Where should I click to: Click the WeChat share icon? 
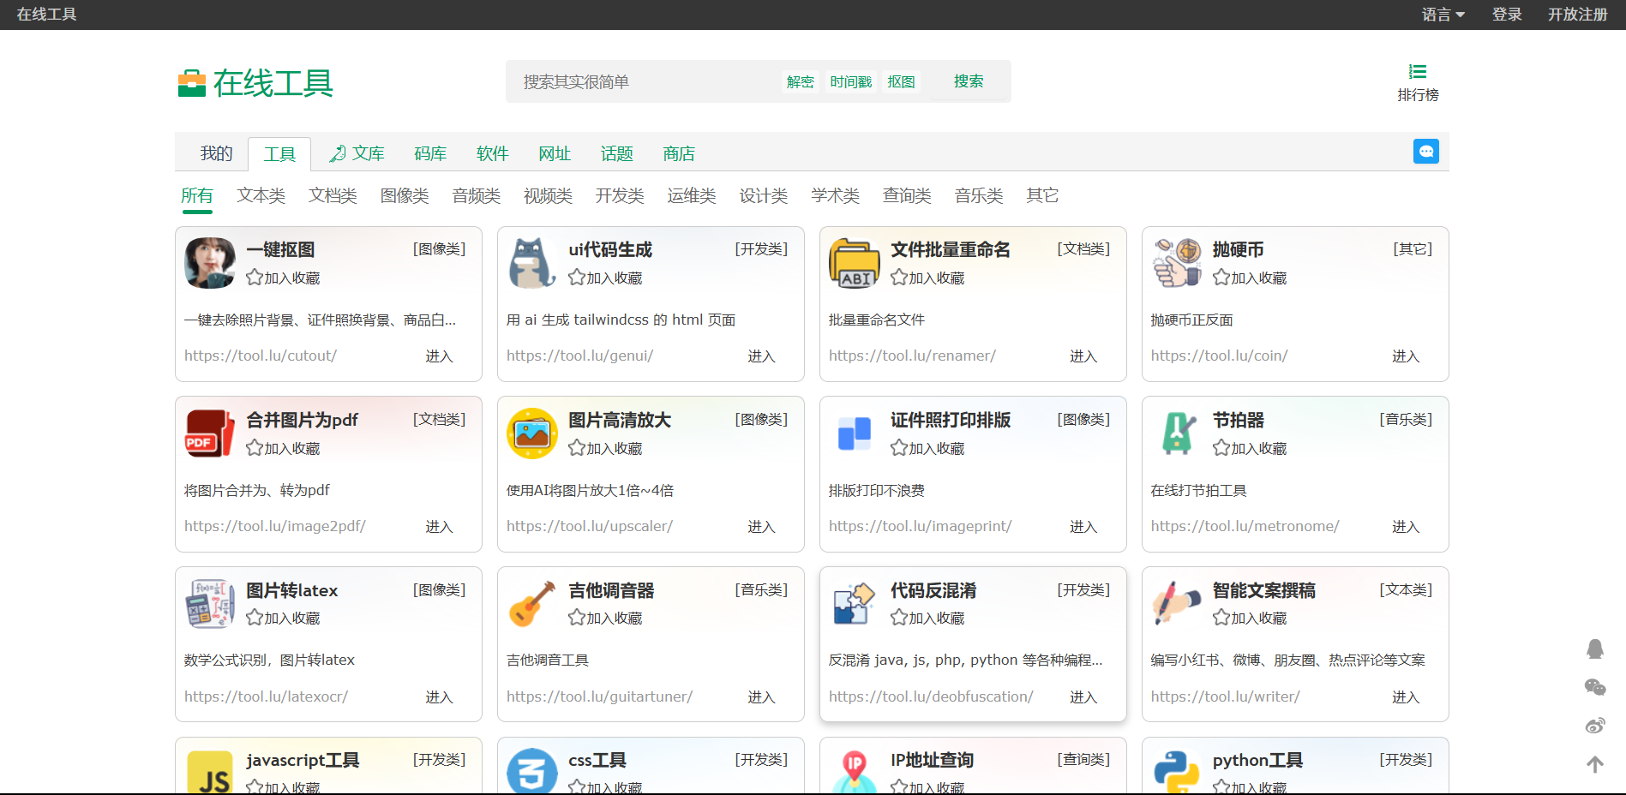pos(1594,687)
